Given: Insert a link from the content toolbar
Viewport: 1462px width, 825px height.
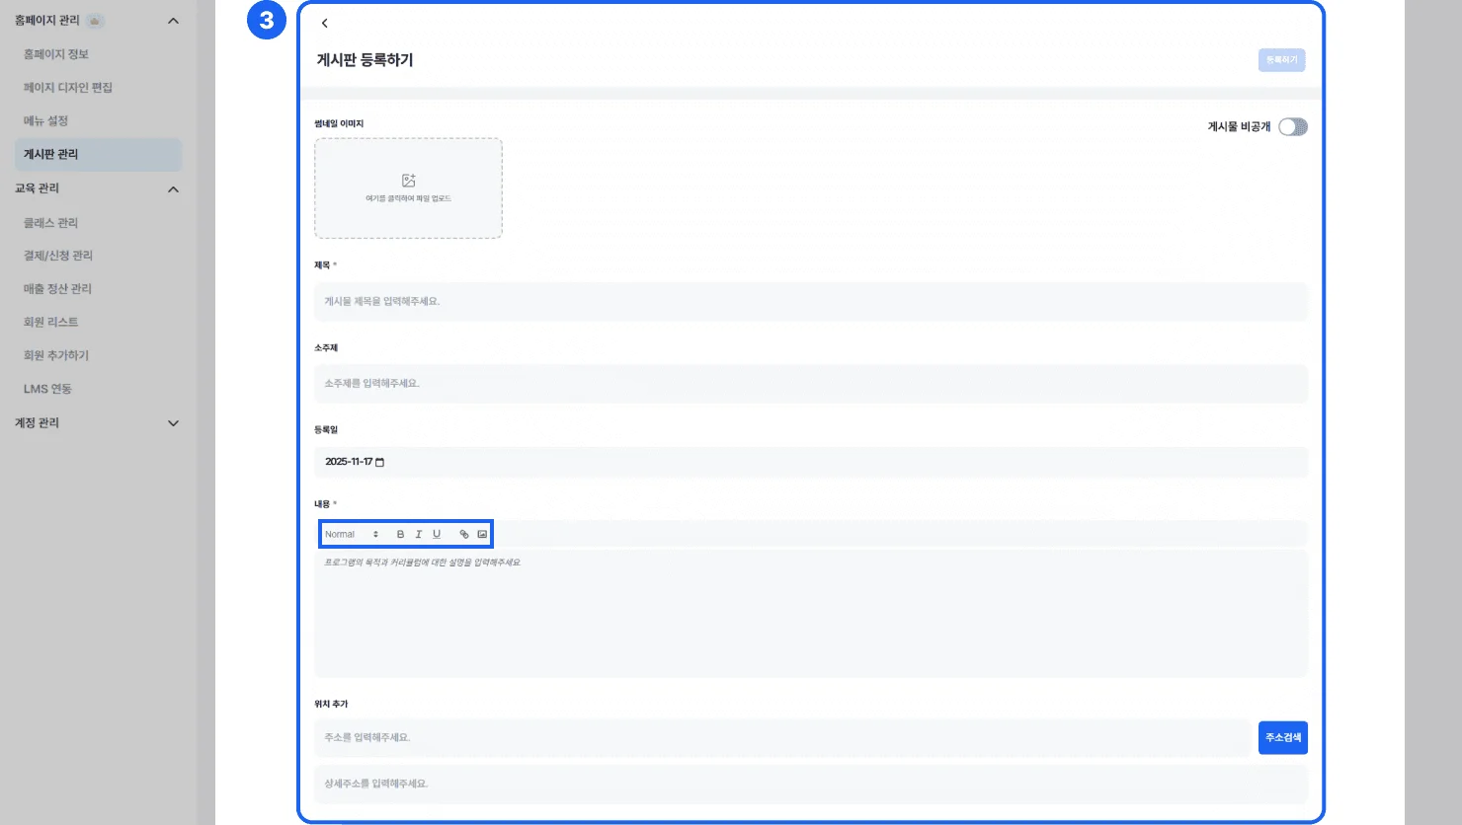Looking at the screenshot, I should (x=464, y=535).
